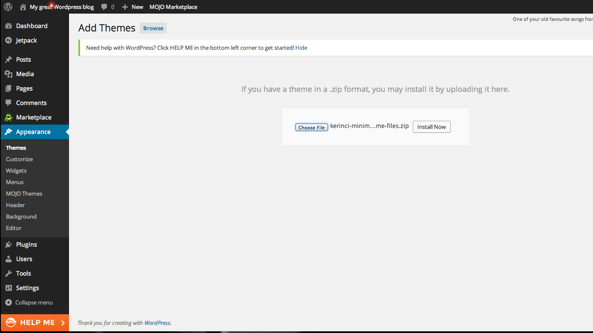593x333 pixels.
Task: Click the comment count 0 in admin bar
Action: click(112, 7)
